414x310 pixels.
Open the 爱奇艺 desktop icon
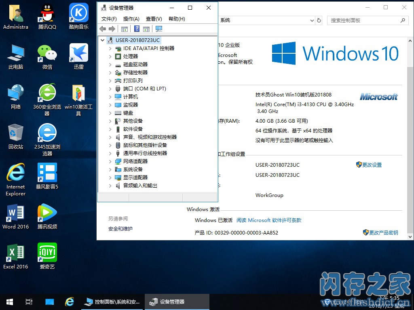point(47,257)
